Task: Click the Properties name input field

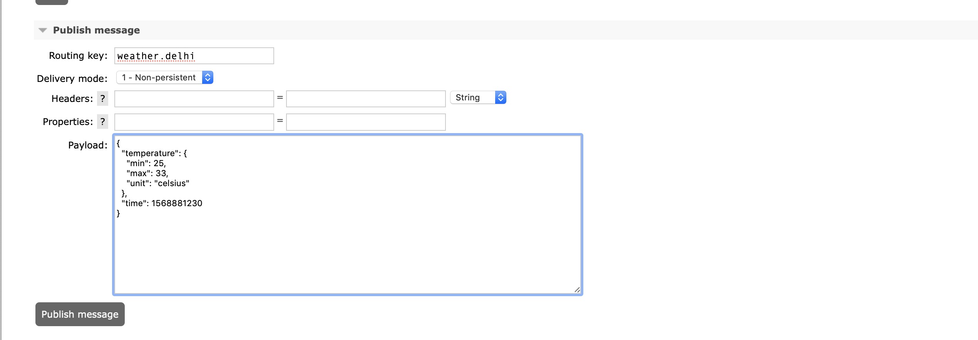Action: 194,122
